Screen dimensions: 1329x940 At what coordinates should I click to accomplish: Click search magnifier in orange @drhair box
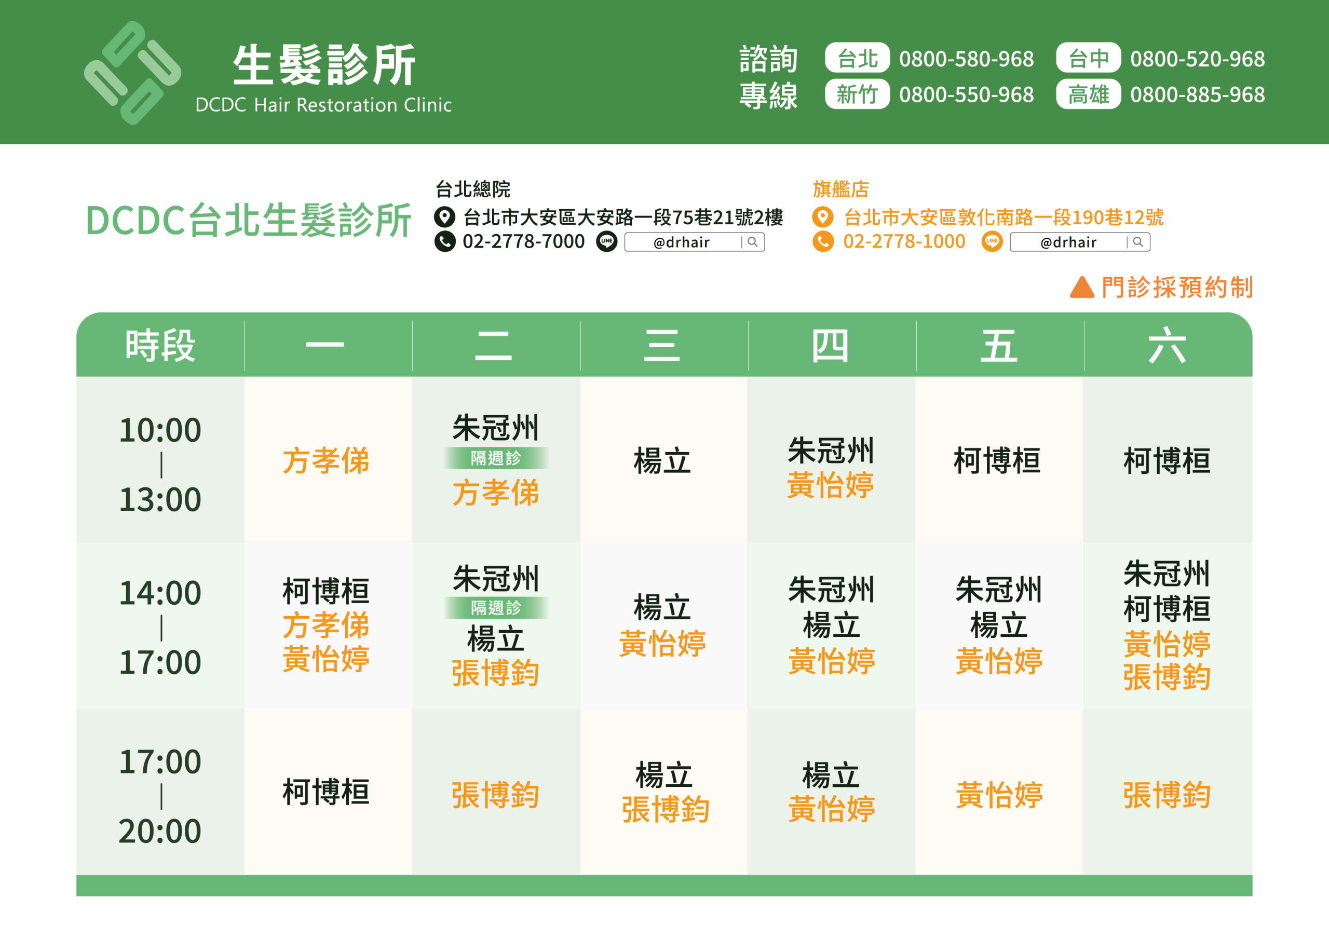1137,242
